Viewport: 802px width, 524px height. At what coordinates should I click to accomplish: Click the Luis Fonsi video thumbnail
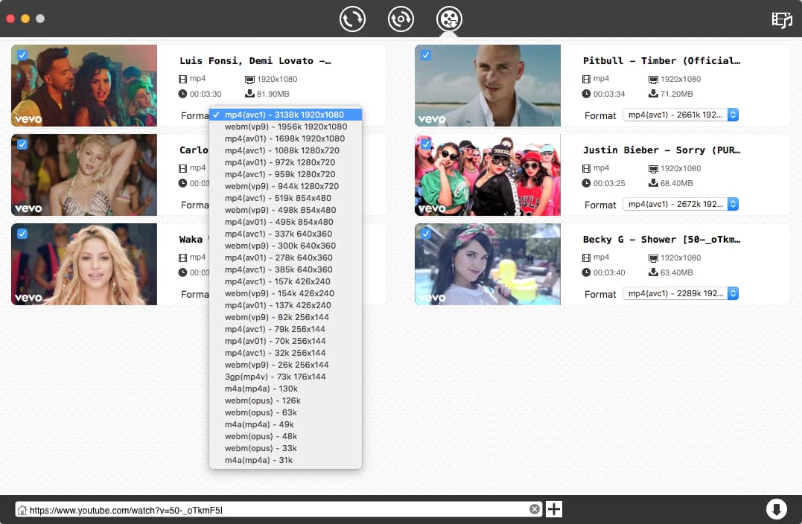tap(84, 86)
